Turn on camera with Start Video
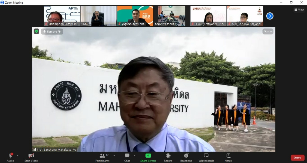This screenshot has width=307, height=163. [x=31, y=157]
